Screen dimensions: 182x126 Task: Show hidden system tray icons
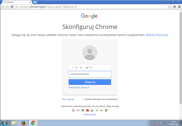pyautogui.click(x=153, y=123)
